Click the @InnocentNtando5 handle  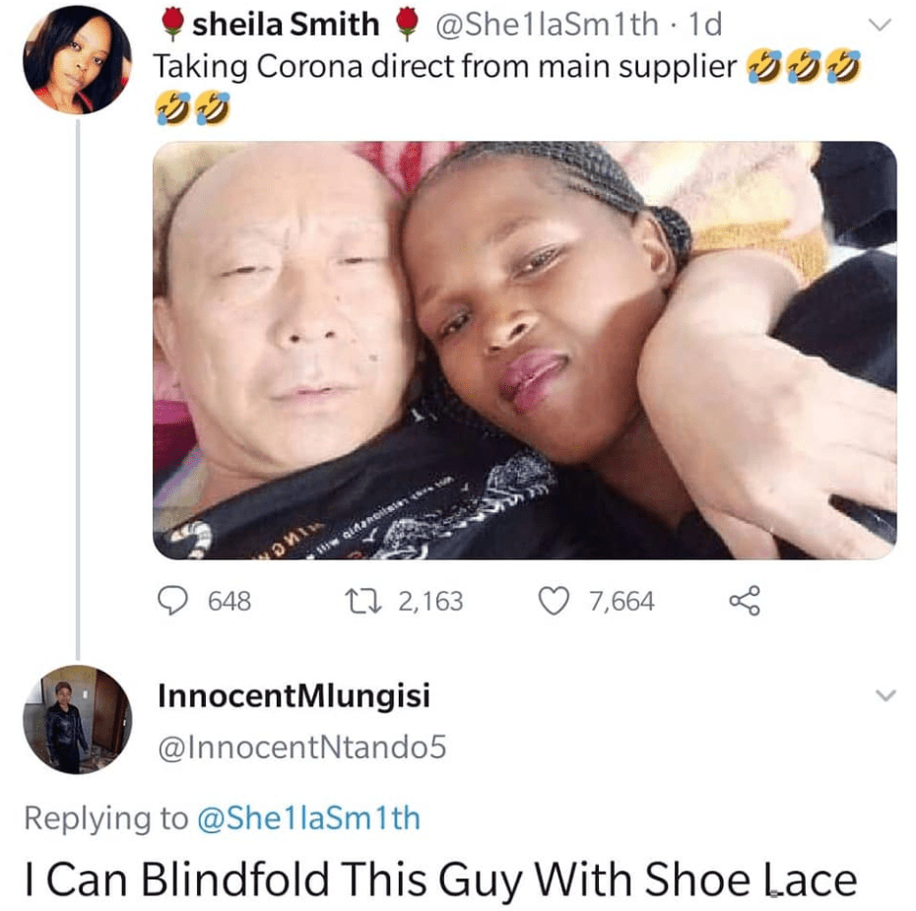pos(302,749)
